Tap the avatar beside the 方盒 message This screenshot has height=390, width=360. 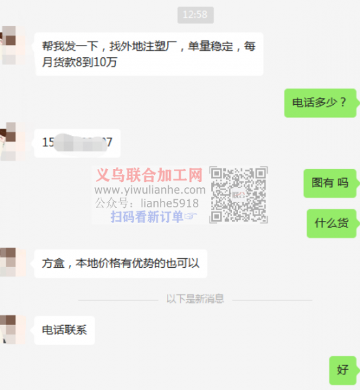tap(13, 262)
